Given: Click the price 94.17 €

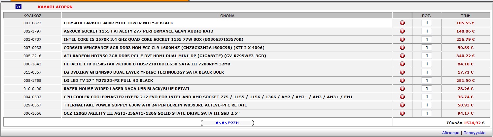Looking at the screenshot, I should click(466, 113).
